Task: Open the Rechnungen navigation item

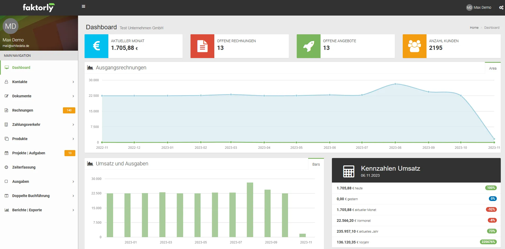Action: pyautogui.click(x=39, y=110)
